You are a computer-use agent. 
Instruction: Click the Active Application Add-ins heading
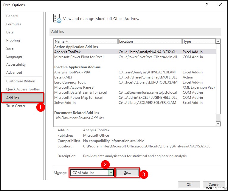(x=76, y=47)
